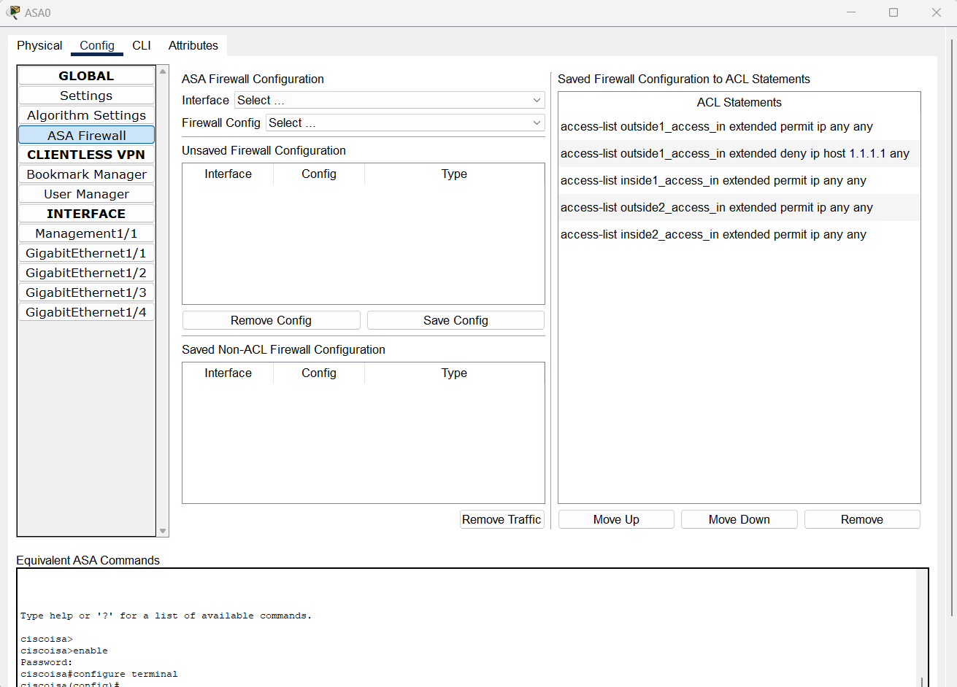Move the selected ACL statement up
The height and width of the screenshot is (687, 957).
(615, 519)
